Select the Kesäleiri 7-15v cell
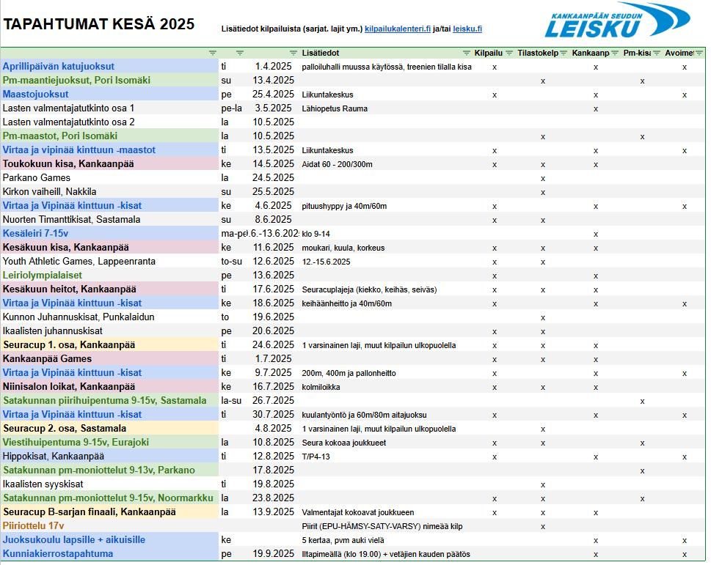This screenshot has height=565, width=711. (x=110, y=234)
